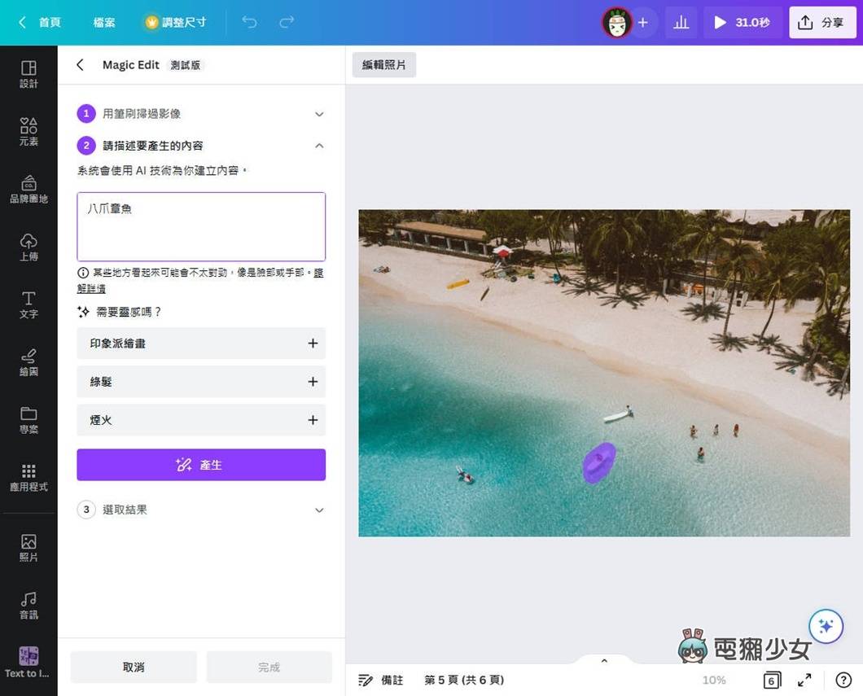This screenshot has height=696, width=863.
Task: Select the 文字 (Text) tool icon
Action: tap(28, 304)
